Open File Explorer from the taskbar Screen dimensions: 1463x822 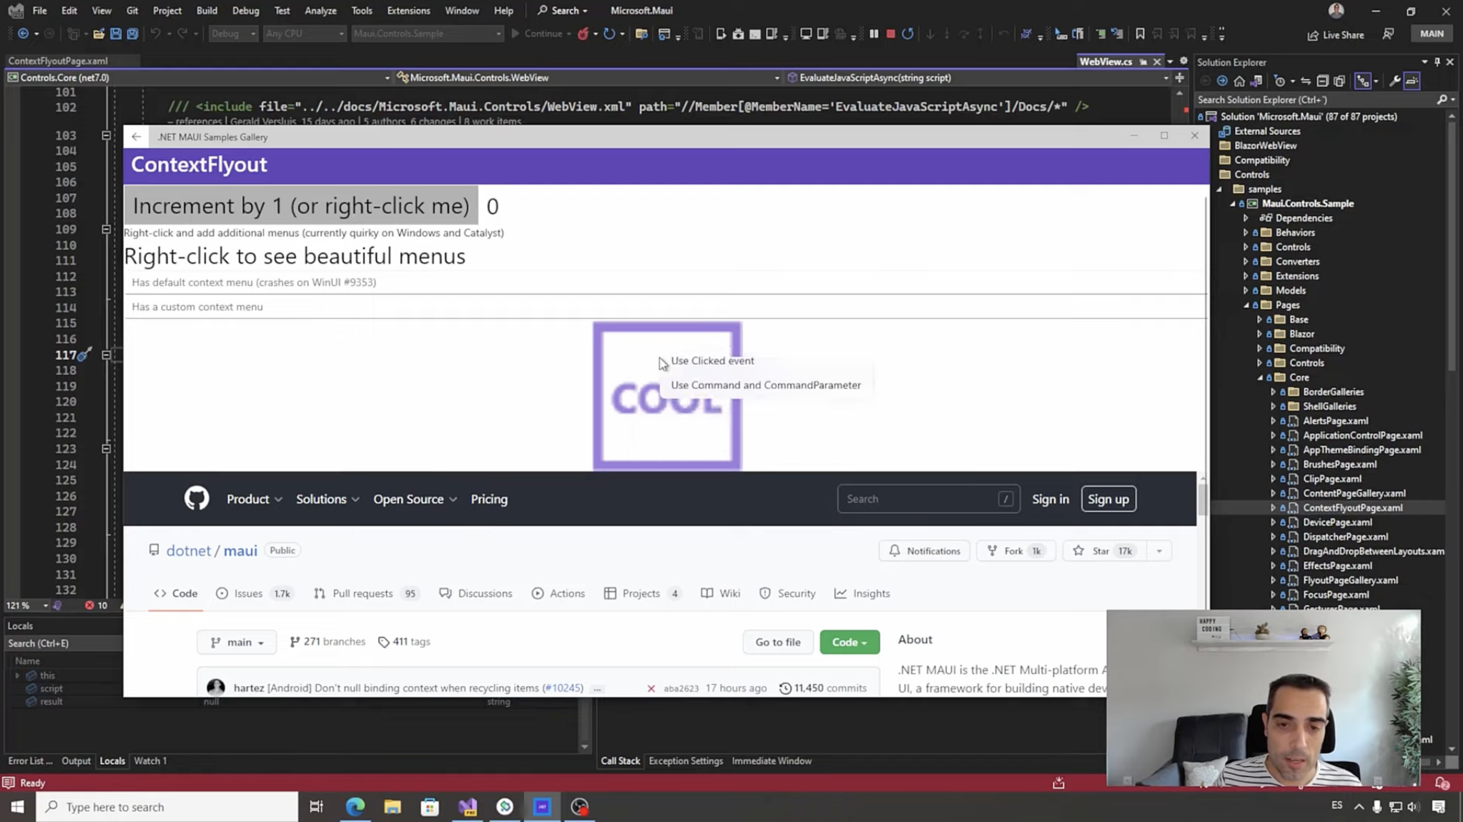tap(393, 807)
